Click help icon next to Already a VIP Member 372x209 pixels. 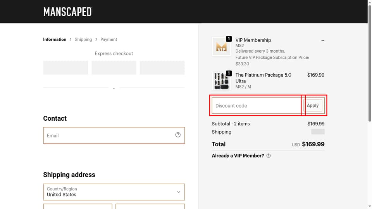click(269, 156)
